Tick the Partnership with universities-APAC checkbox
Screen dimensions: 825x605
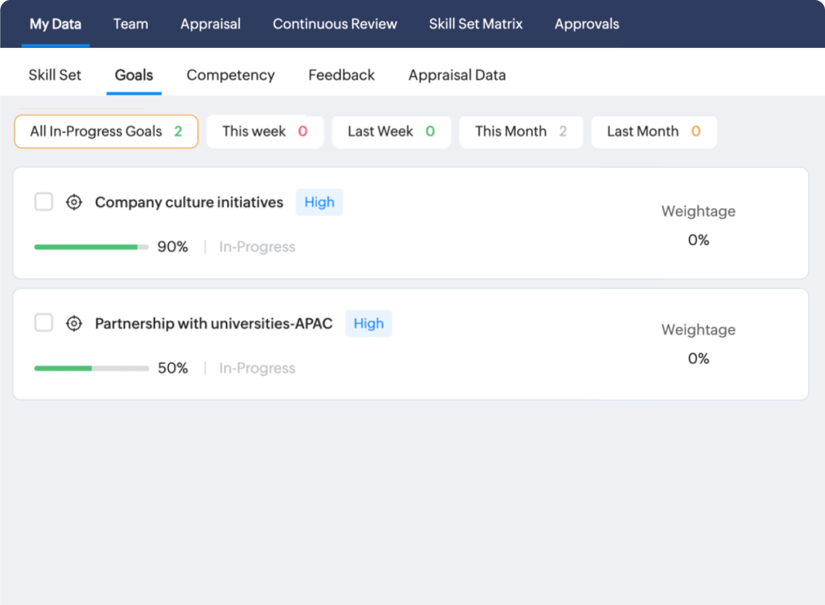click(44, 323)
